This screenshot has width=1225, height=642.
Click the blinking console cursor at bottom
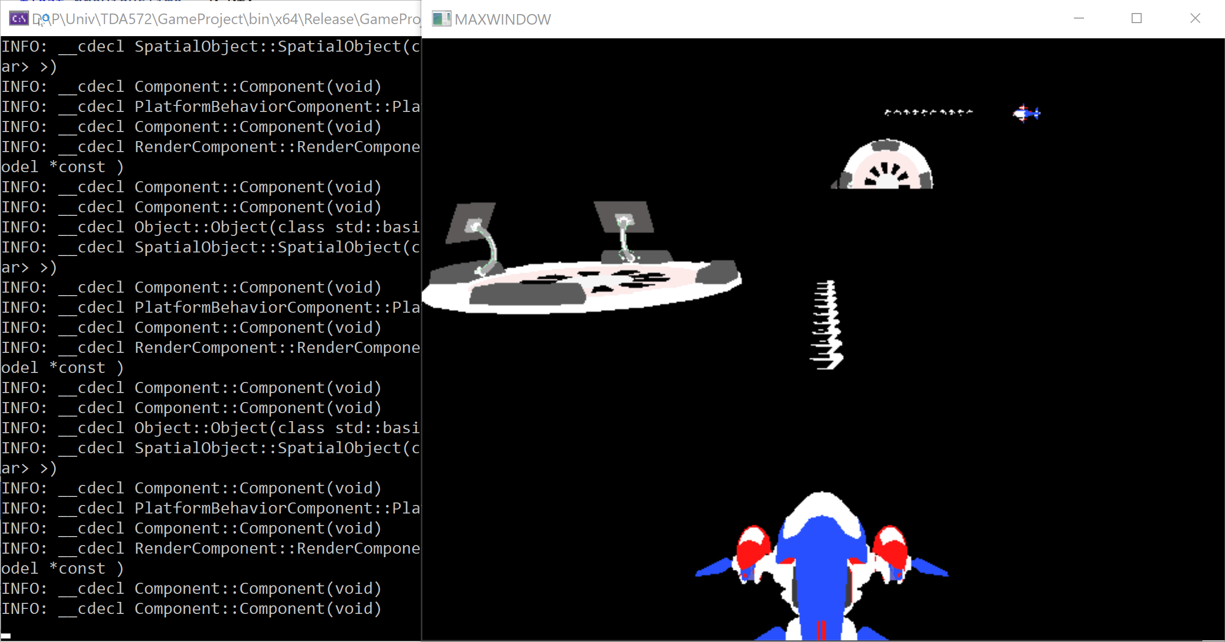tap(6, 636)
